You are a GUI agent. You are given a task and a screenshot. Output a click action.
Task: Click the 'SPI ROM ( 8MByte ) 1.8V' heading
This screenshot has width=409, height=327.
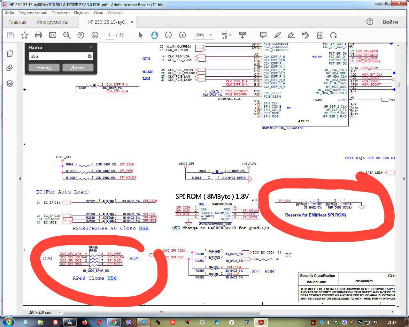(212, 196)
